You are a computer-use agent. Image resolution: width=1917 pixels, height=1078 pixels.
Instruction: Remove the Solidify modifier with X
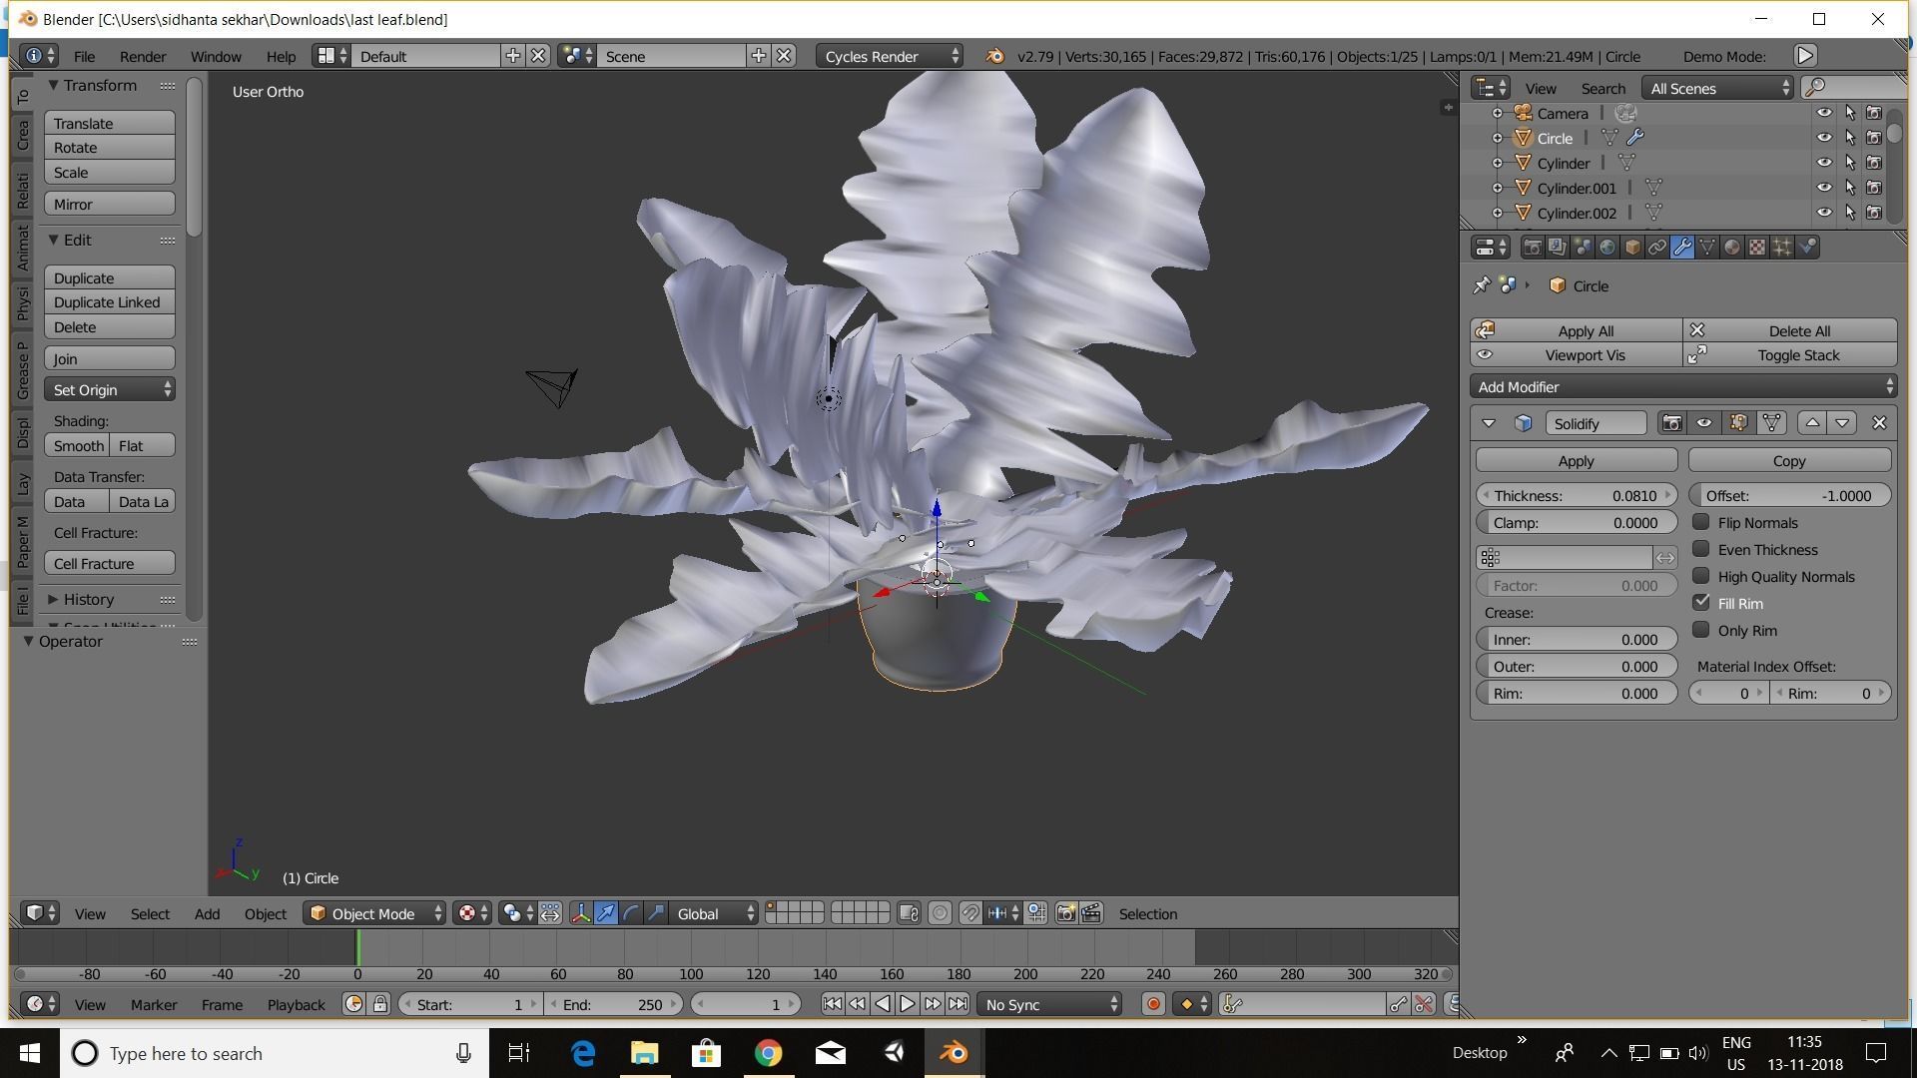click(1879, 423)
